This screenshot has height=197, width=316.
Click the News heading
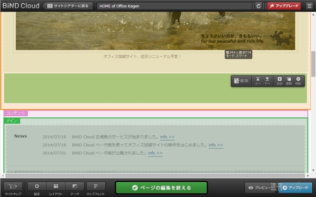[21, 136]
